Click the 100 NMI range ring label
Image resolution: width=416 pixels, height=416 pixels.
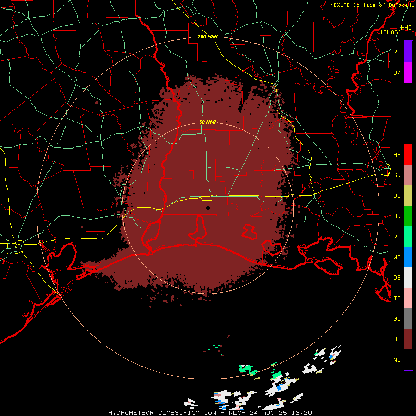coord(208,37)
